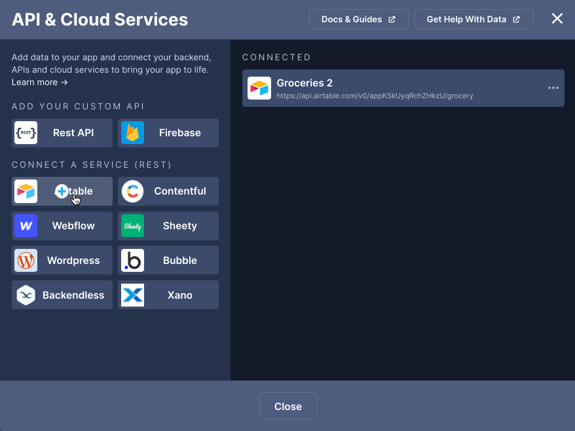Click the Groceries 2 Airtable API URL
The image size is (575, 431).
pos(375,96)
